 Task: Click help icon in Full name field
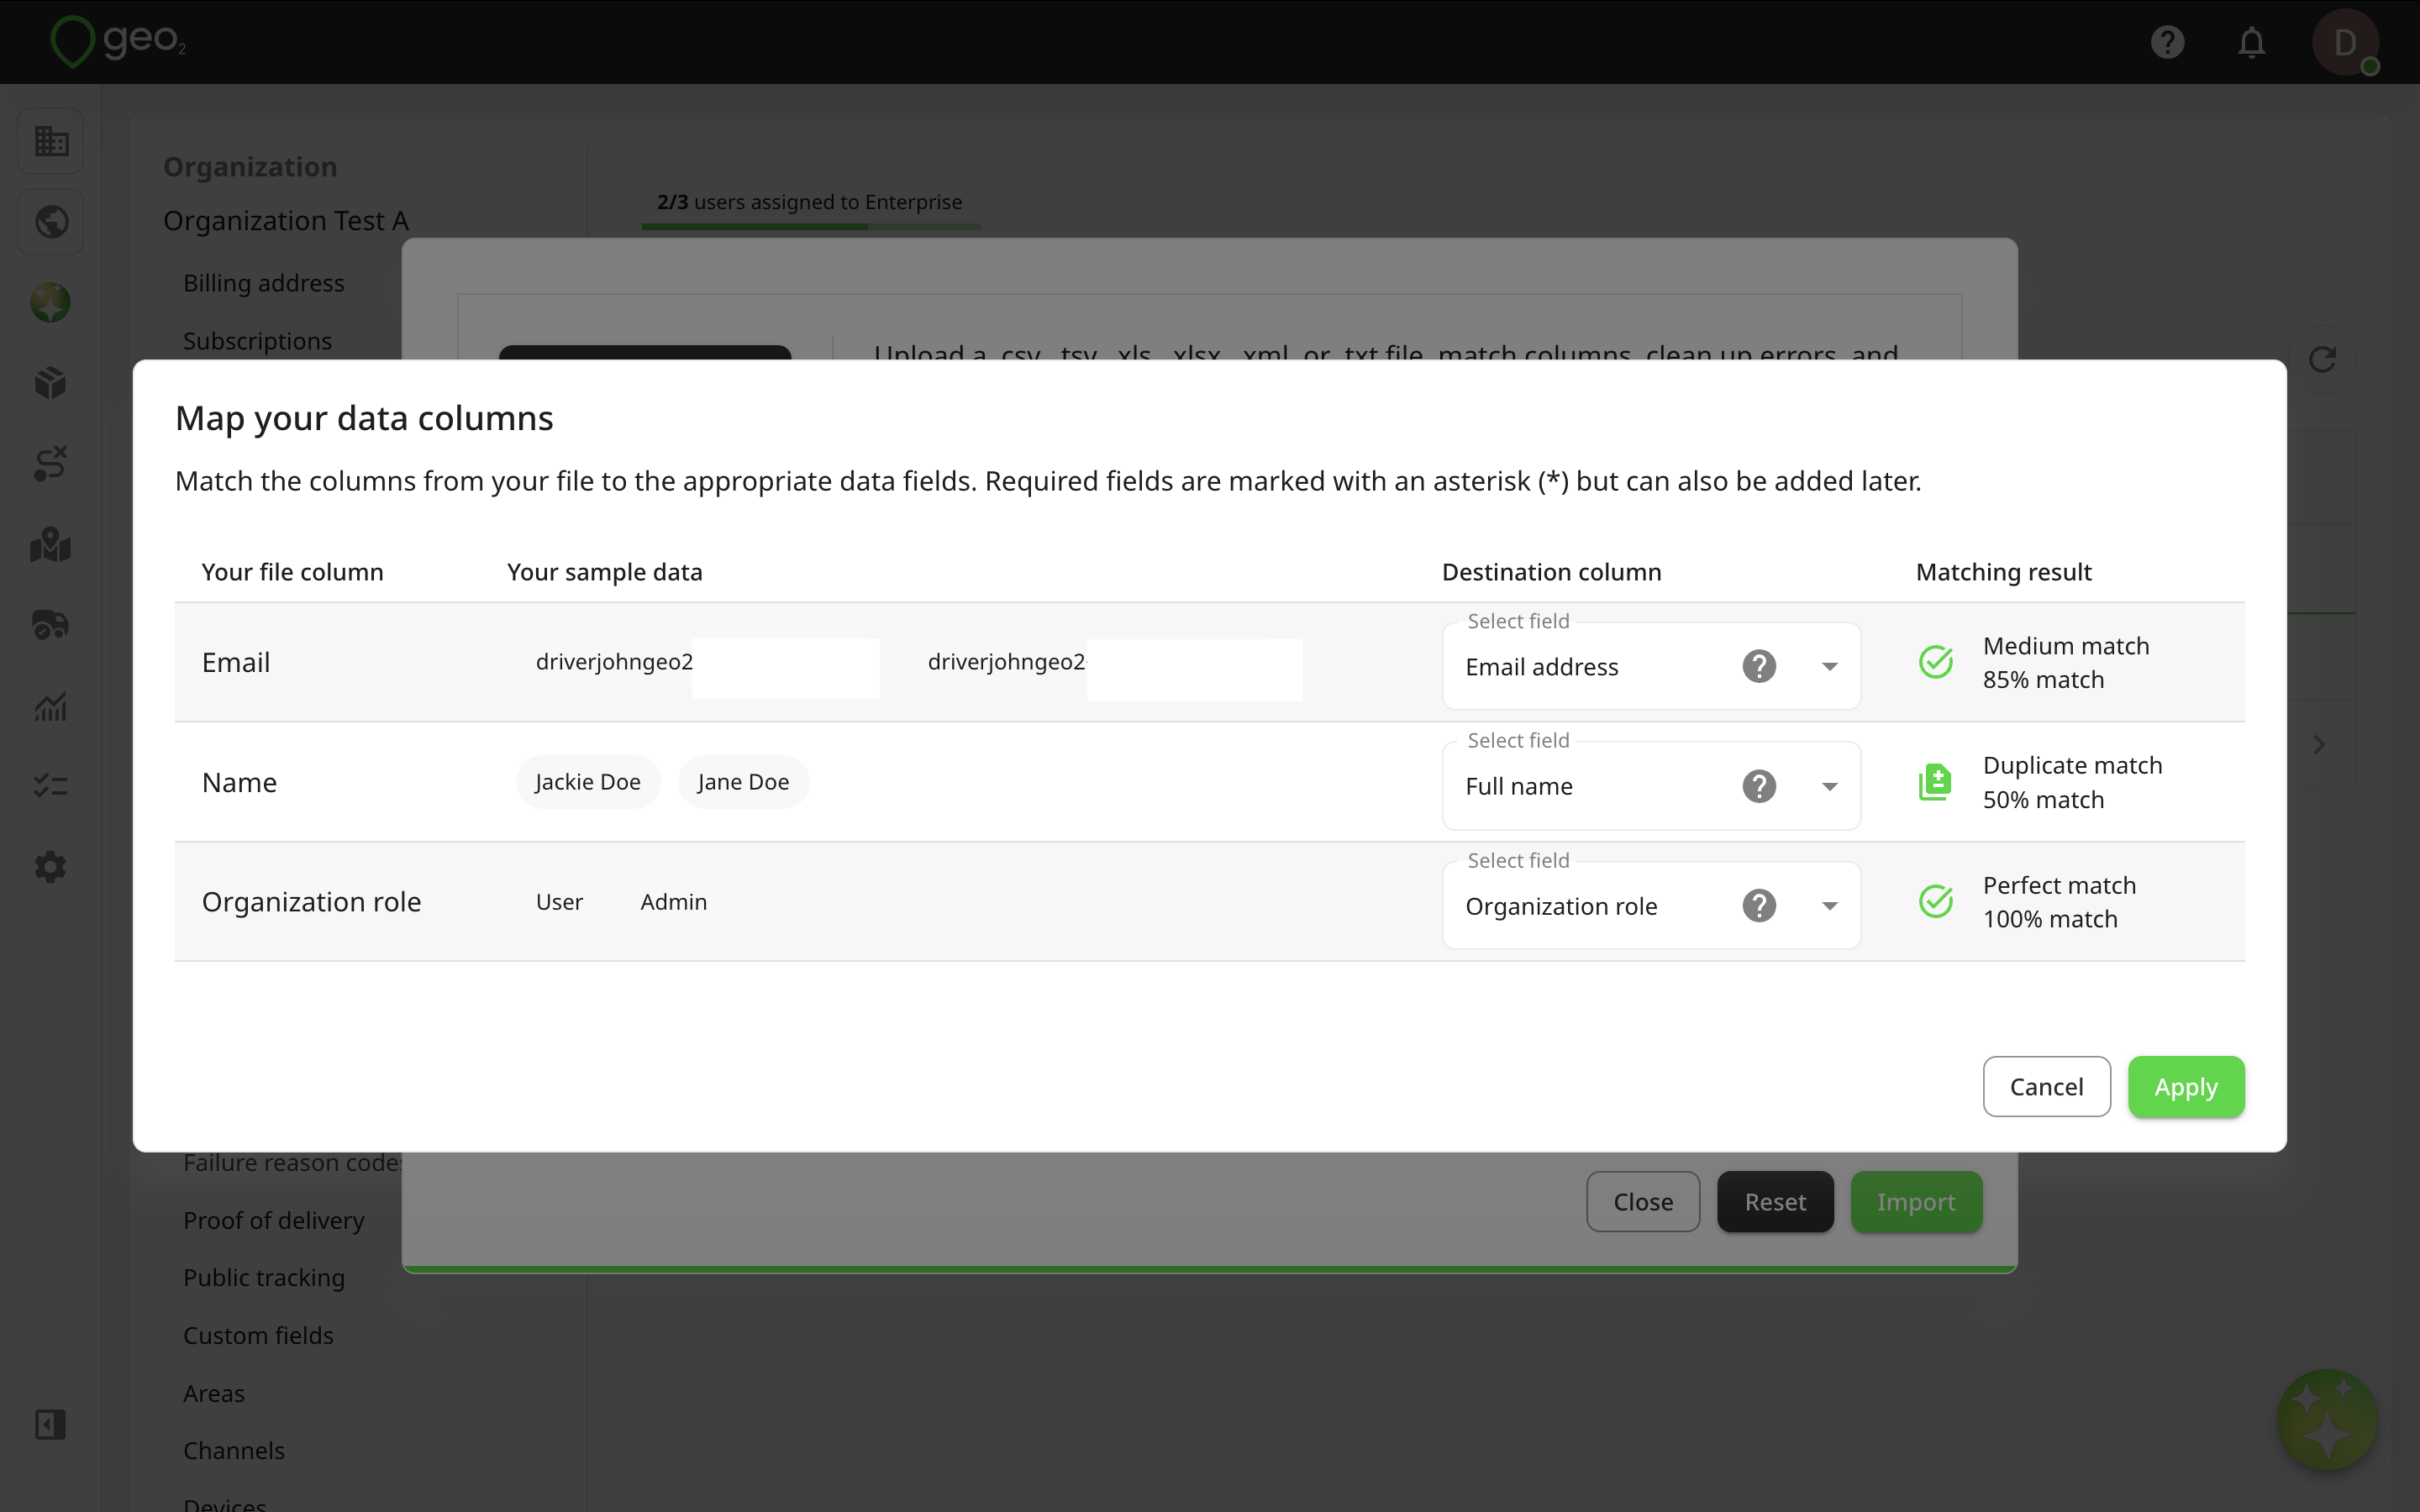point(1759,786)
